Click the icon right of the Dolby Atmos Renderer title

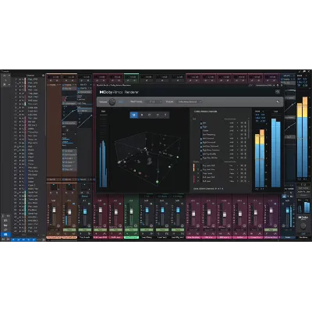tap(277, 92)
